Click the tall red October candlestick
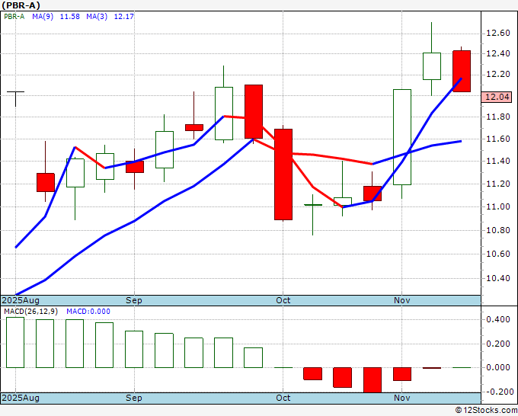Viewport: 518px width, 416px height. coord(283,174)
